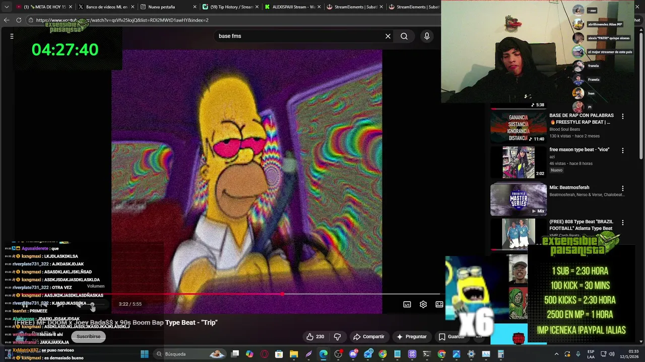Open the 'Mix: Beatmosferah' title

tap(569, 187)
